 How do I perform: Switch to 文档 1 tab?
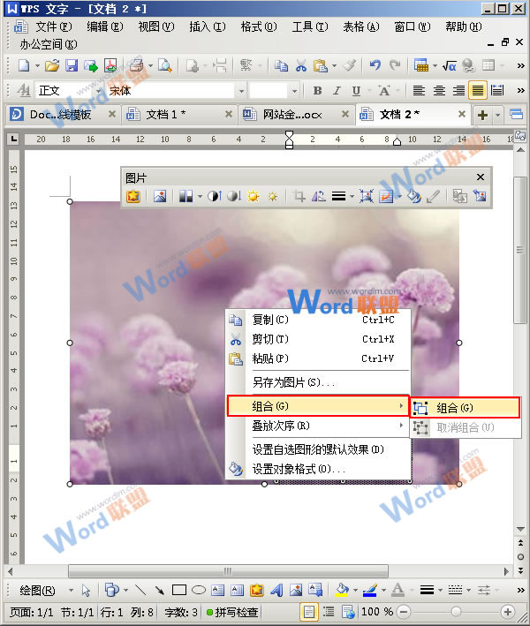click(166, 115)
